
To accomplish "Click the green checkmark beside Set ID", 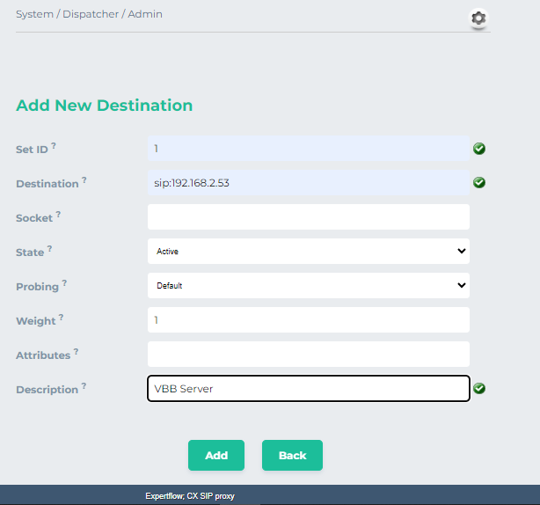I will tap(479, 149).
